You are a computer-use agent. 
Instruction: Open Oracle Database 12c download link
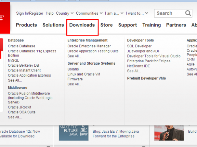(x=20, y=134)
